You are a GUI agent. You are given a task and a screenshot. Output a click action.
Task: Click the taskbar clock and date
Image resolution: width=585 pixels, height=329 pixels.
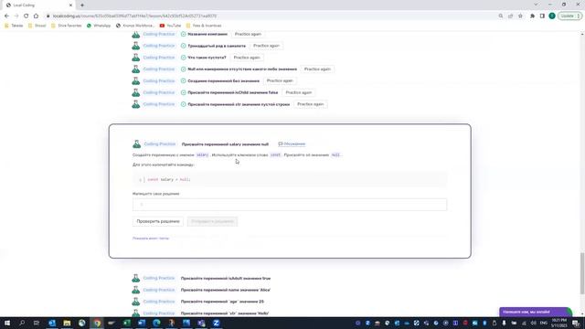(x=559, y=323)
